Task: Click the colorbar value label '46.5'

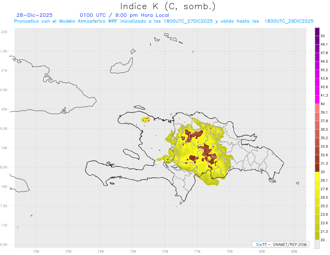Action: click(324, 61)
